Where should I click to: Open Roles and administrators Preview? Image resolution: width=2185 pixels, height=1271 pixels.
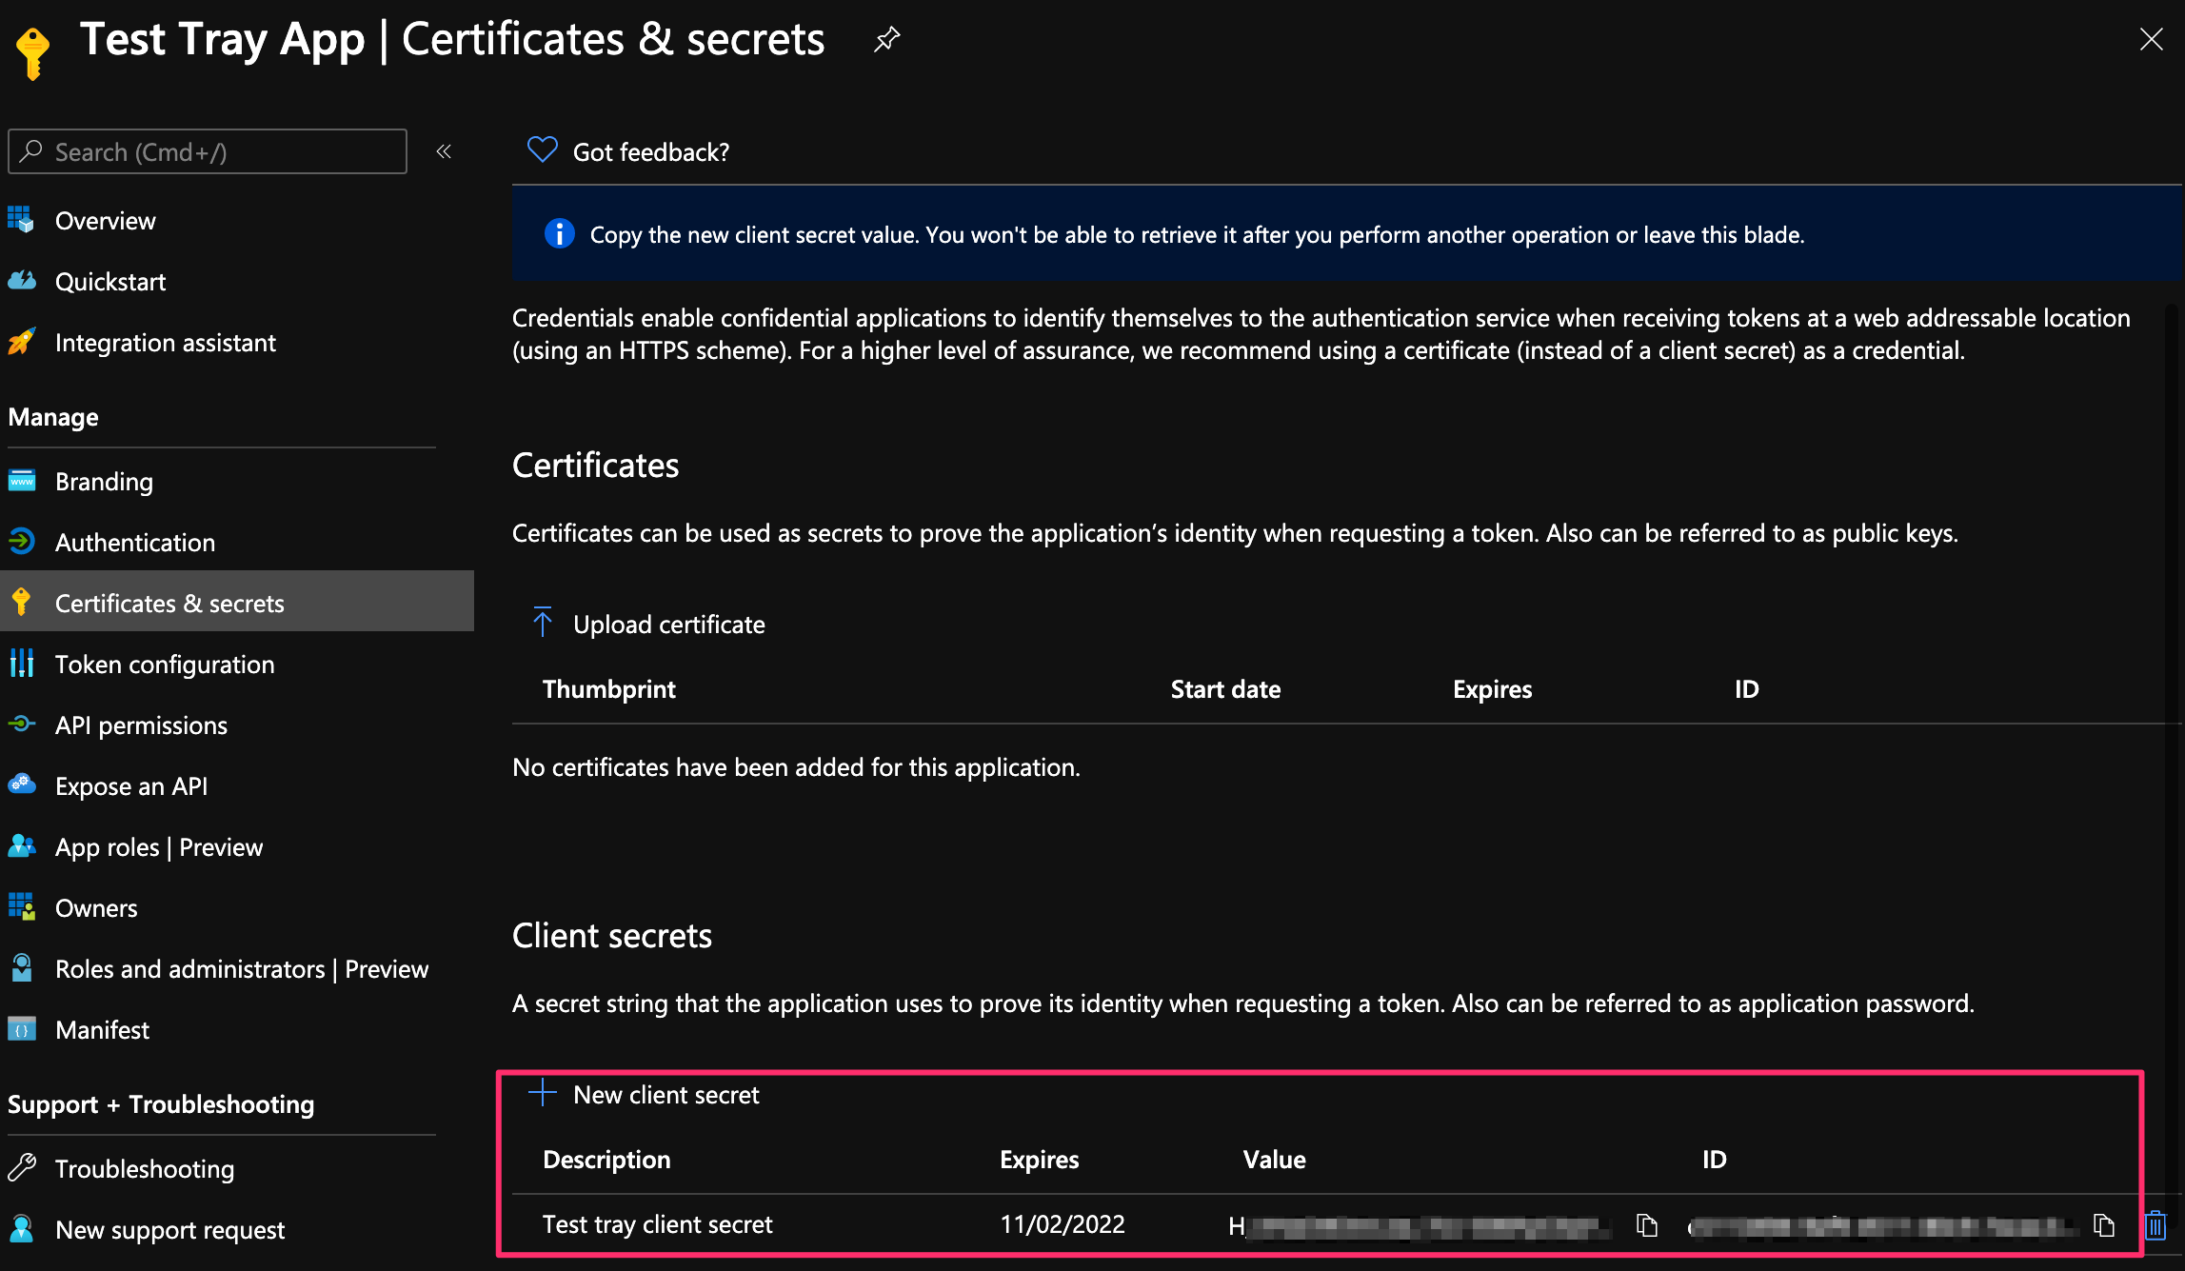(242, 968)
